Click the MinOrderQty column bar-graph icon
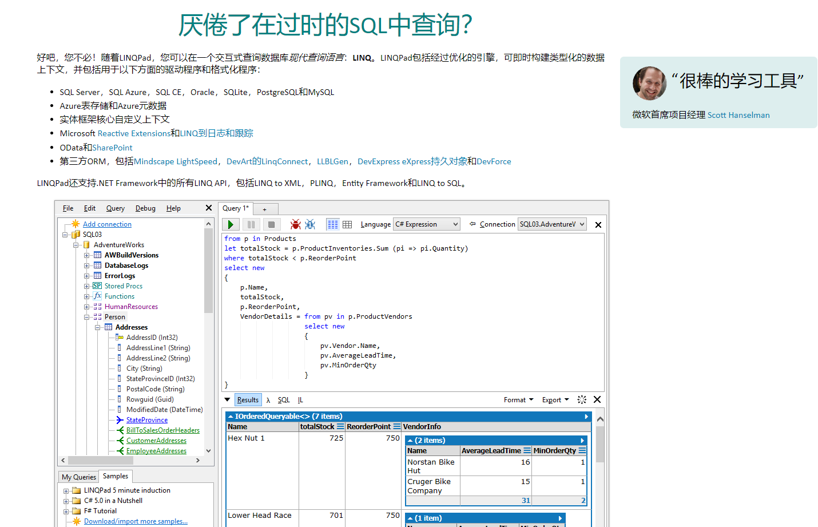Screen dimensions: 818x527 pos(582,450)
